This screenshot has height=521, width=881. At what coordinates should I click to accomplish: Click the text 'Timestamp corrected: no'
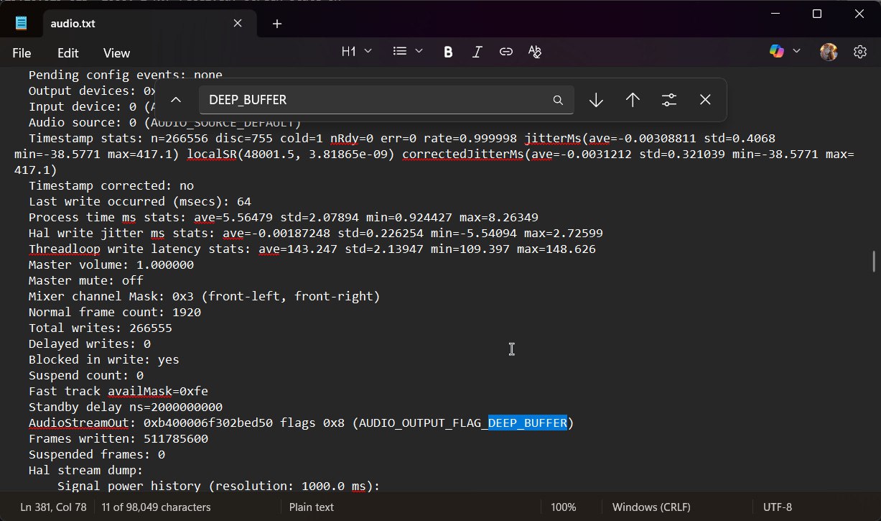click(111, 185)
